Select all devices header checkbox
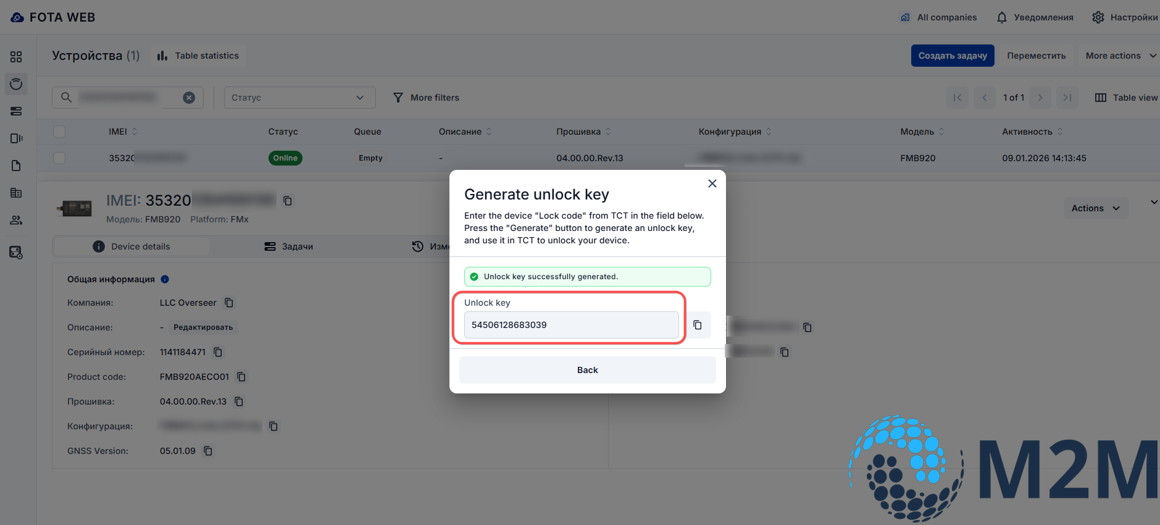Viewport: 1160px width, 525px height. coord(59,132)
